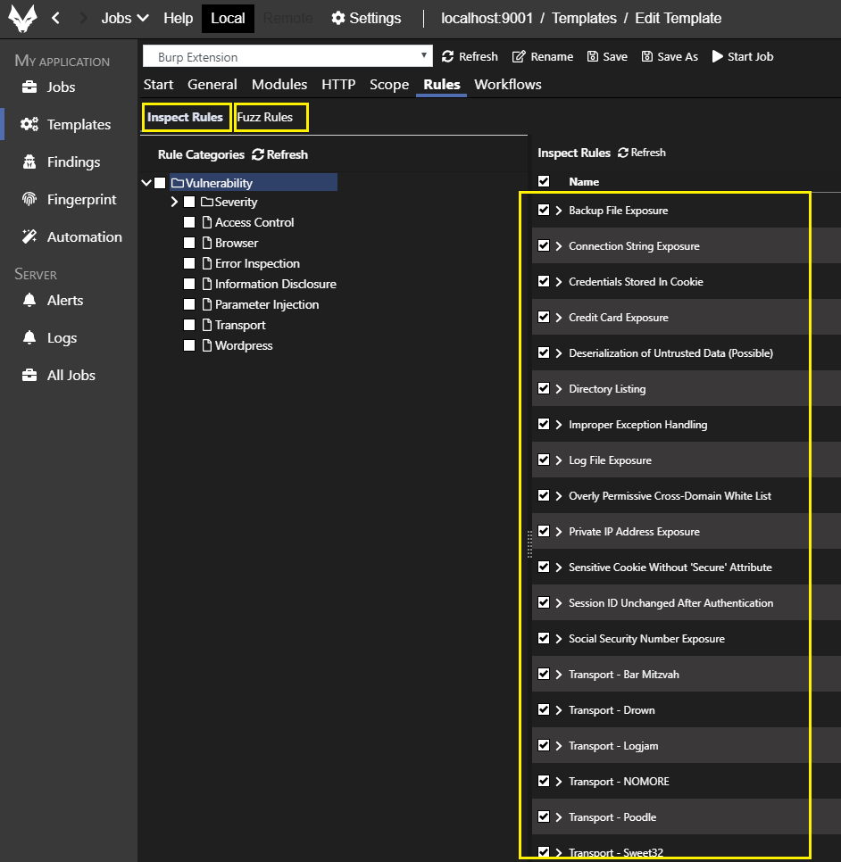Click the Findings bug icon
Image resolution: width=841 pixels, height=862 pixels.
click(x=29, y=162)
